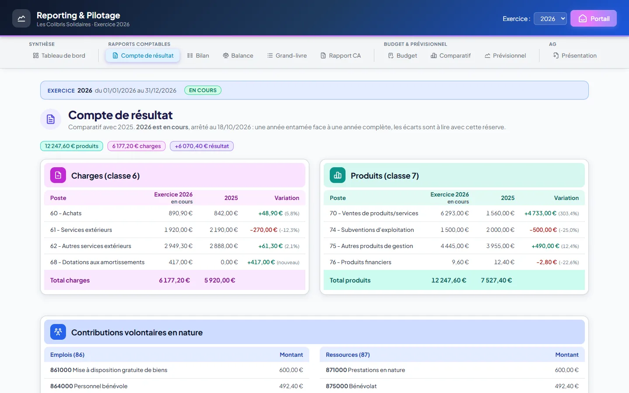Click the 70 - Ventes de produits/services row
629x393 pixels.
tap(454, 214)
